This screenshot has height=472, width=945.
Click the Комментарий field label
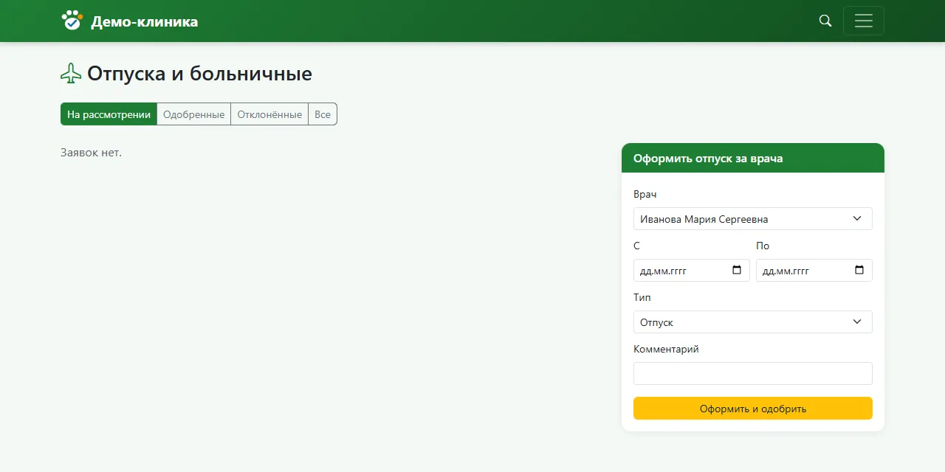[666, 349]
